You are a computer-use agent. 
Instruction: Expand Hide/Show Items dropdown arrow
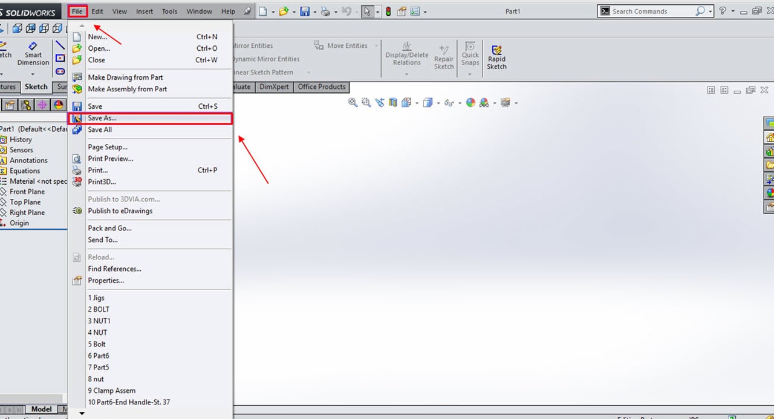460,103
